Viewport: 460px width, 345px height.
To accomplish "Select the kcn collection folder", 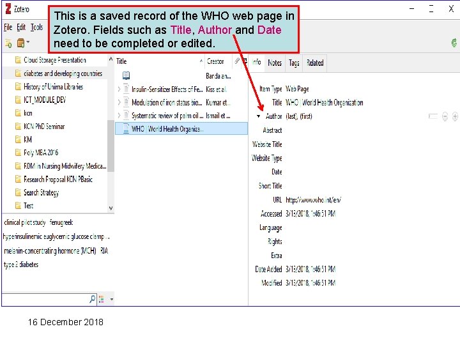I will [28, 113].
